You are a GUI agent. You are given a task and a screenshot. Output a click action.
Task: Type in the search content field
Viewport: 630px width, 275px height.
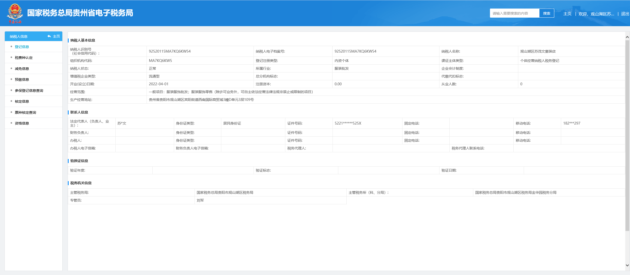click(x=514, y=13)
